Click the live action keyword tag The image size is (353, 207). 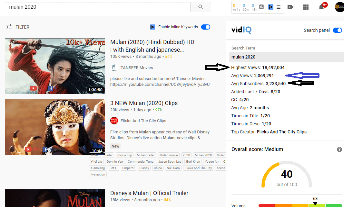(98, 175)
